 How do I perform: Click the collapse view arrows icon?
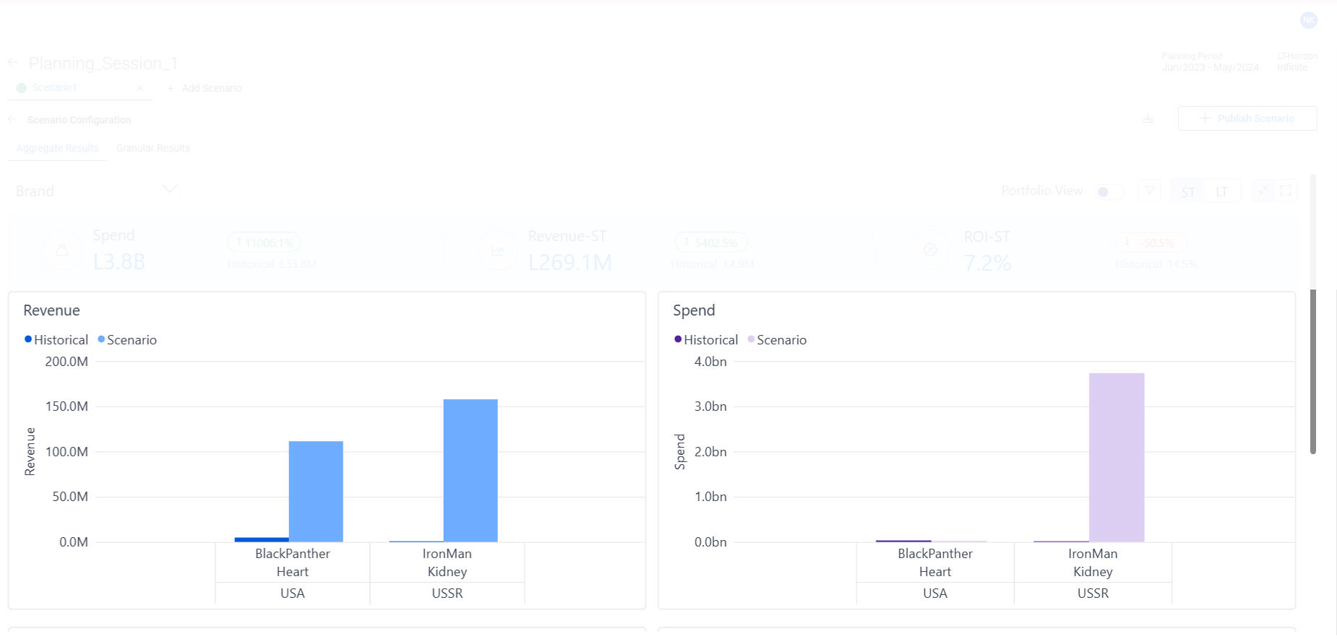click(1263, 191)
